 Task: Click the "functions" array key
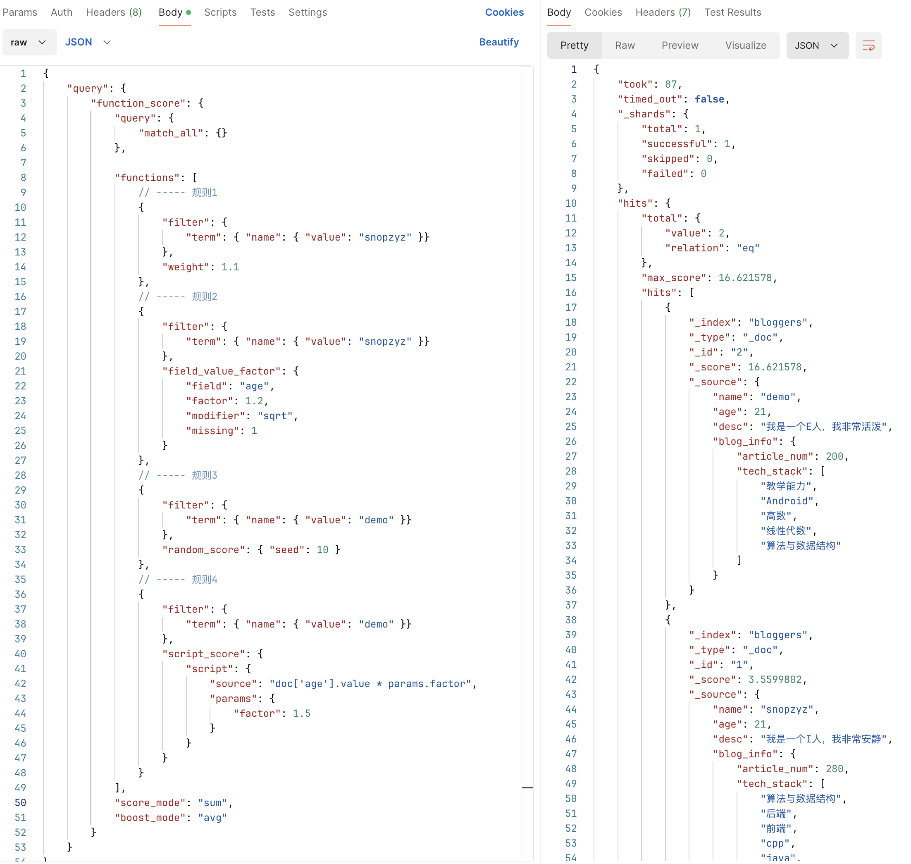[148, 178]
